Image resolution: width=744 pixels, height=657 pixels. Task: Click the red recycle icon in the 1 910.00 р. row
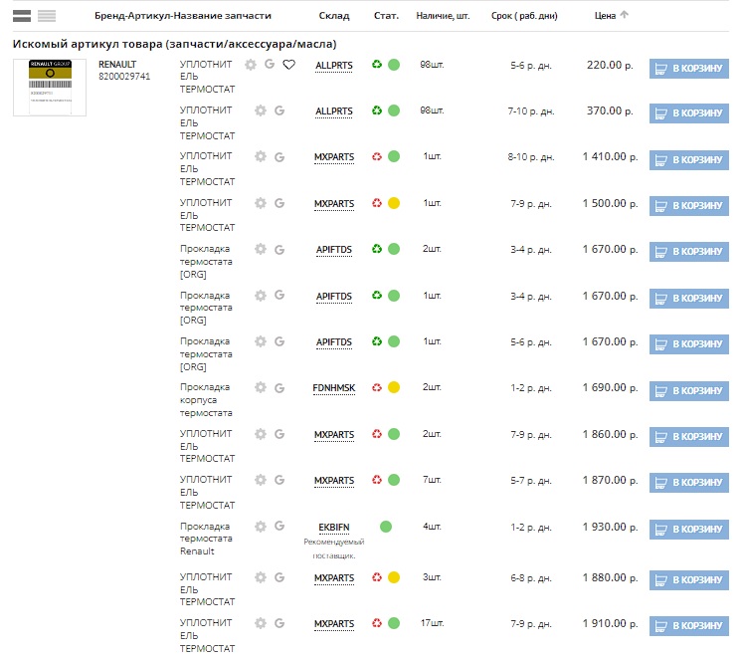coord(377,623)
